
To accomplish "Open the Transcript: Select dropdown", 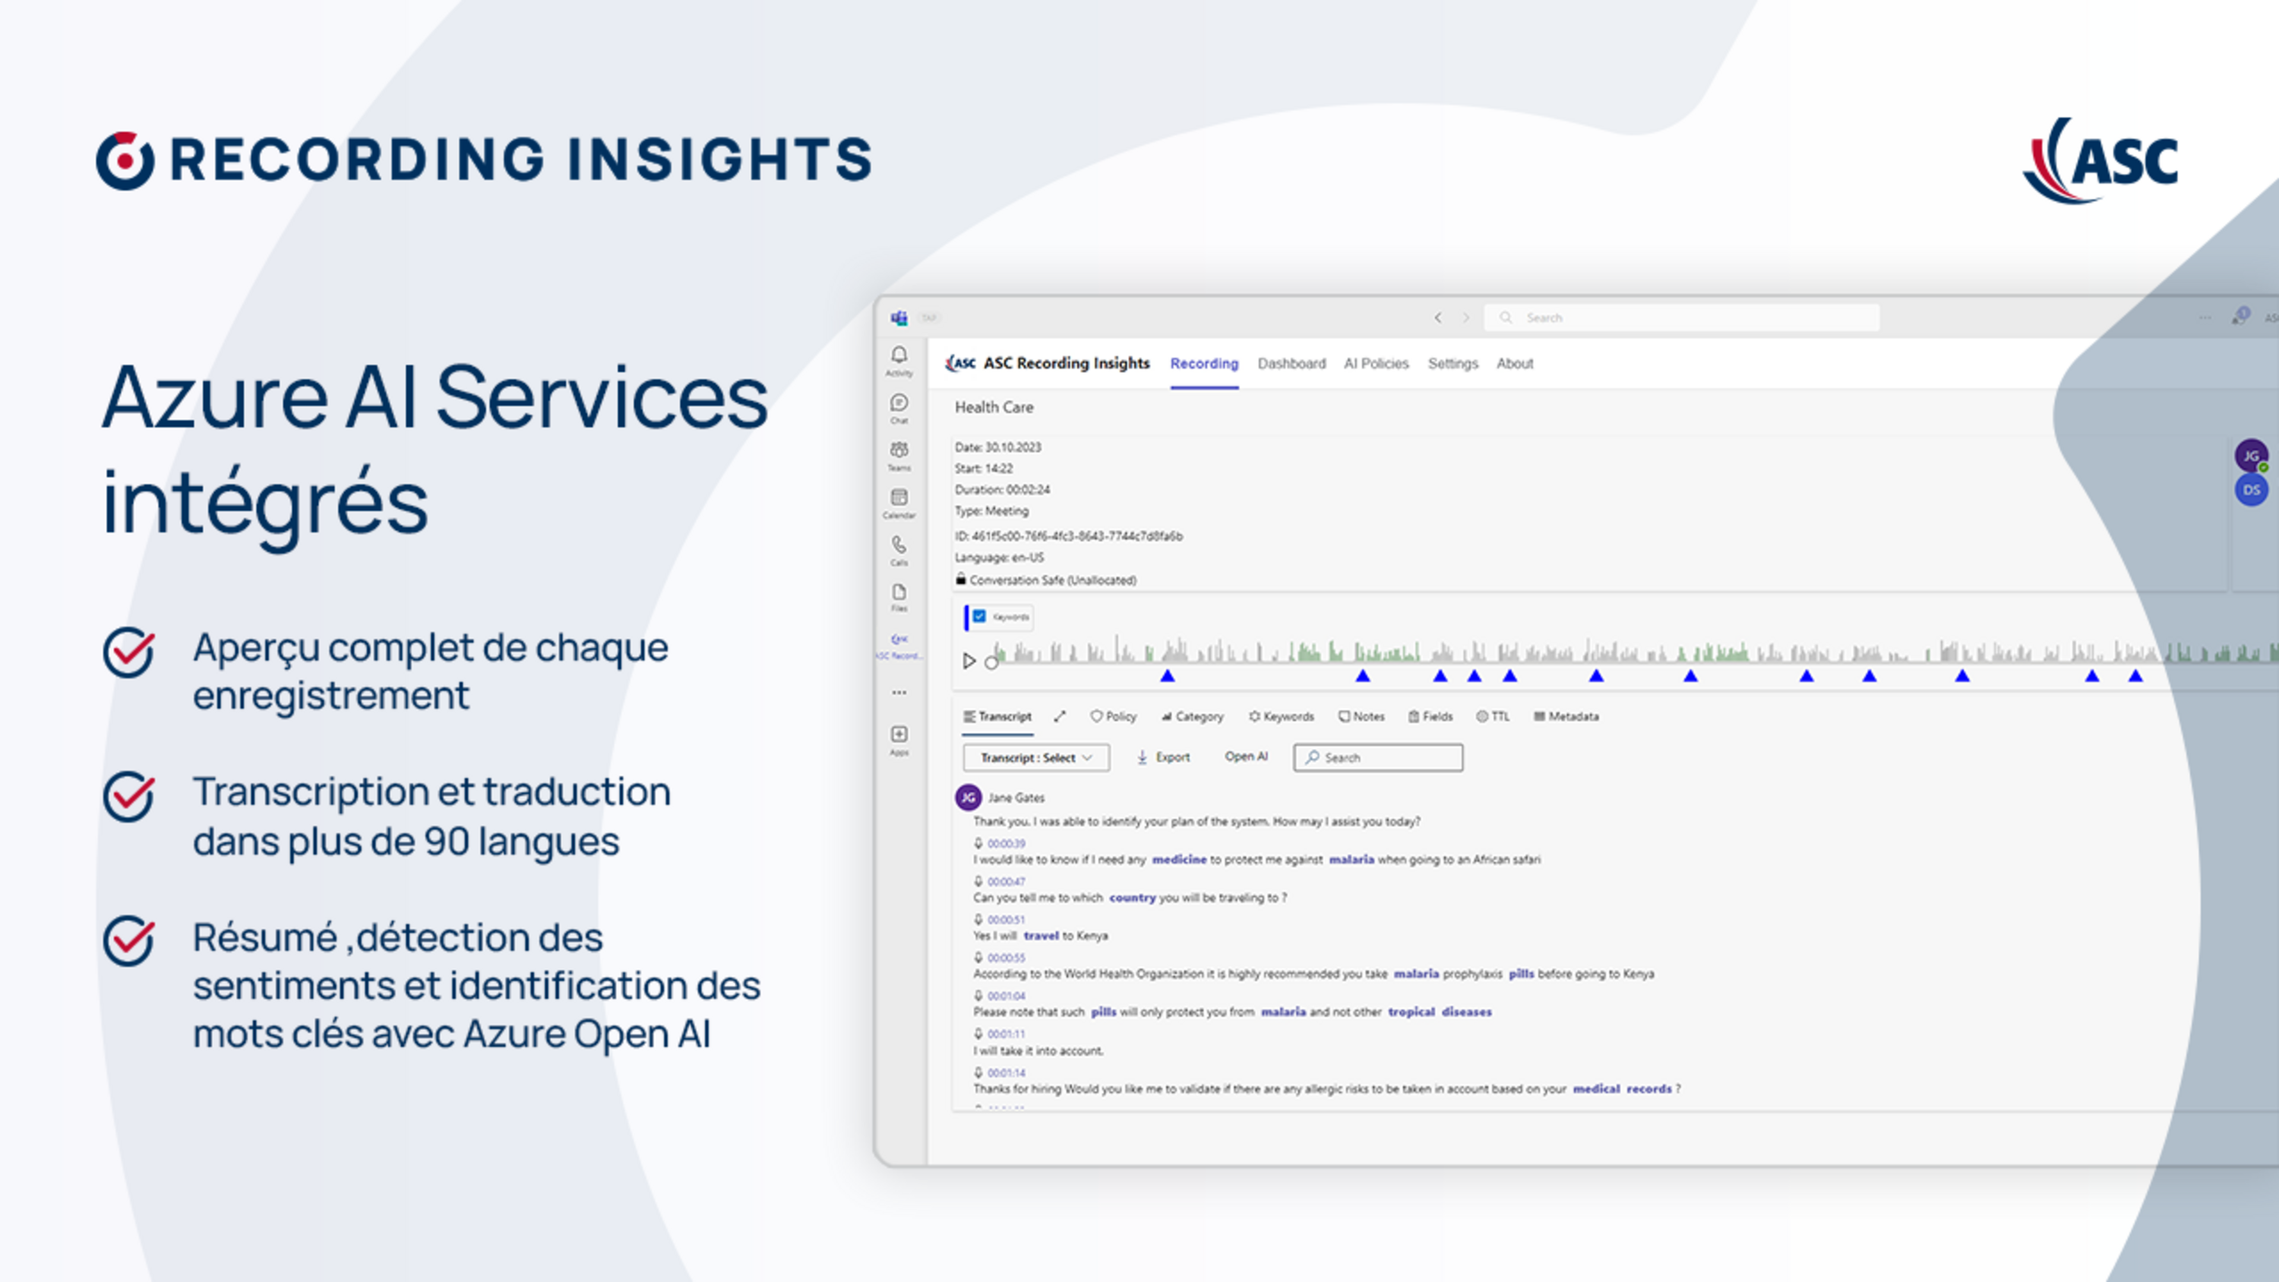I will coord(1035,757).
